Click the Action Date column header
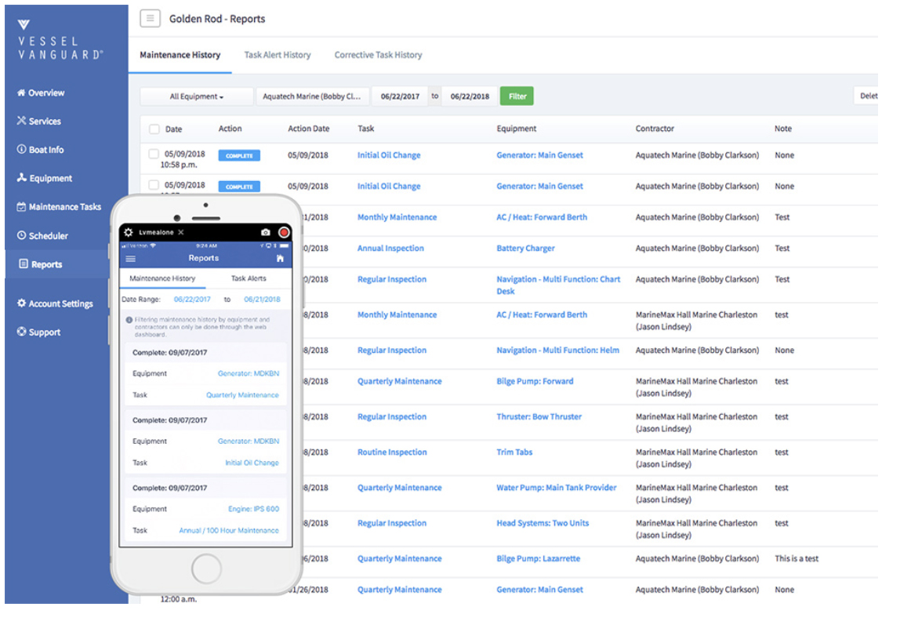The image size is (900, 625). (309, 129)
